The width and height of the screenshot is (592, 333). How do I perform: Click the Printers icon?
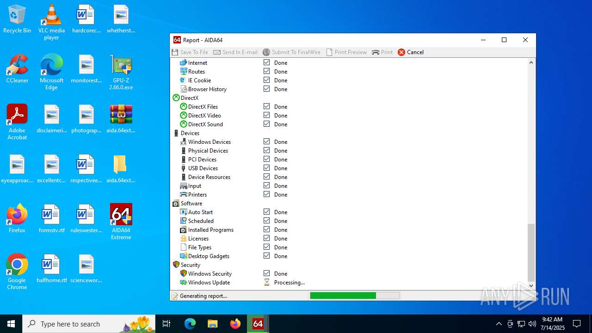coord(183,194)
